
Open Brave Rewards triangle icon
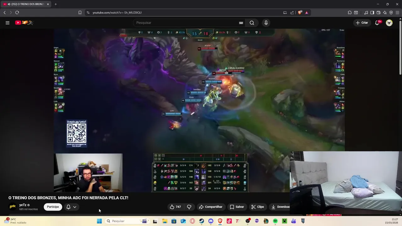pyautogui.click(x=307, y=13)
